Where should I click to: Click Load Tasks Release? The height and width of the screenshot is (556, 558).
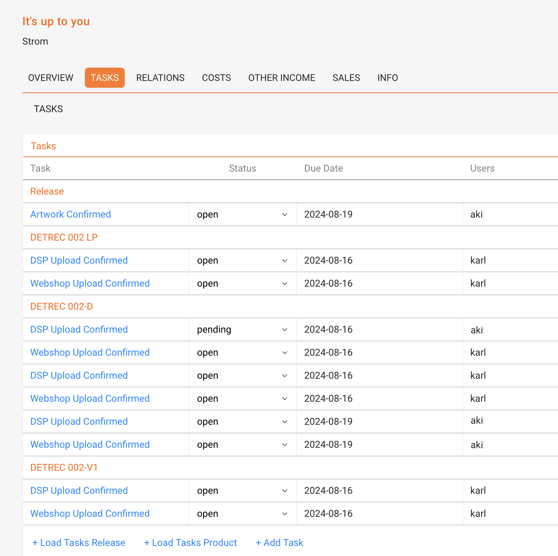click(79, 543)
